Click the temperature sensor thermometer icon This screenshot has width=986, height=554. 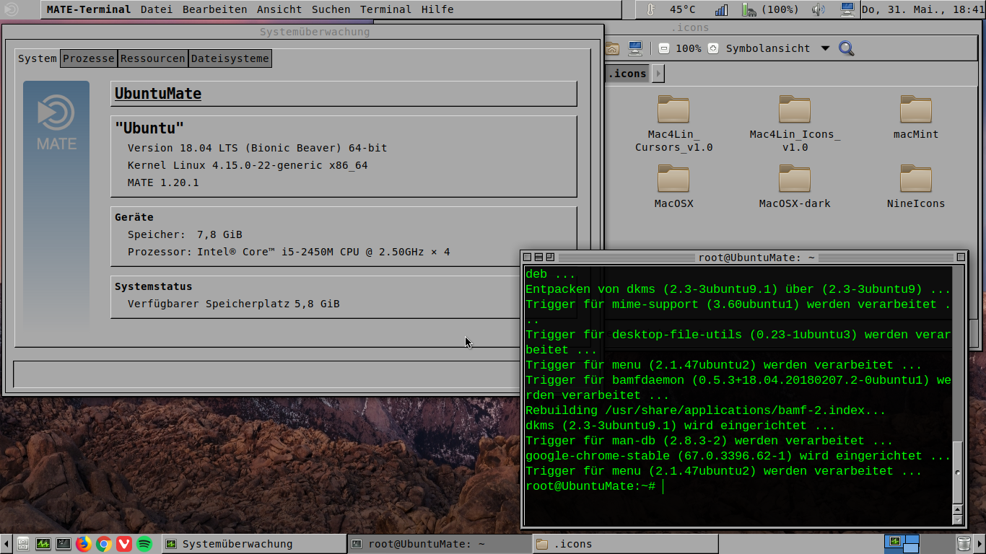650,9
